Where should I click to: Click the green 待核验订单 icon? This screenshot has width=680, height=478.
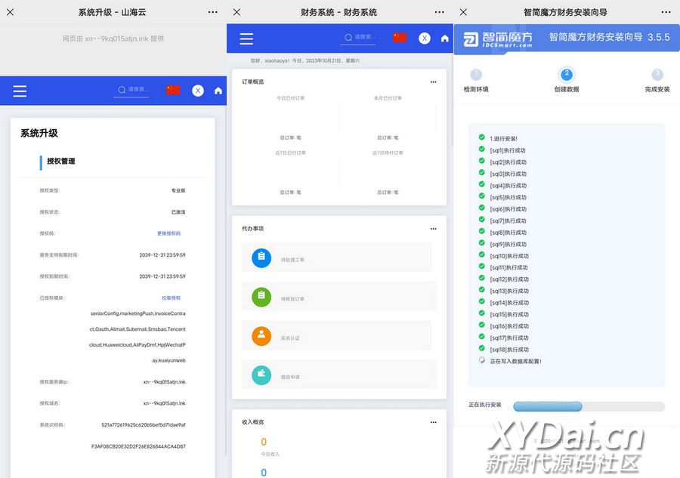point(261,297)
